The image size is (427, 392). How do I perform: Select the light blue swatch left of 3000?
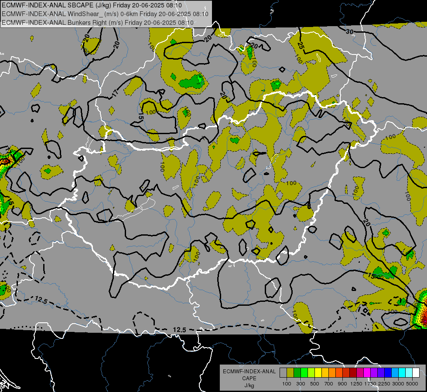tap(395, 373)
